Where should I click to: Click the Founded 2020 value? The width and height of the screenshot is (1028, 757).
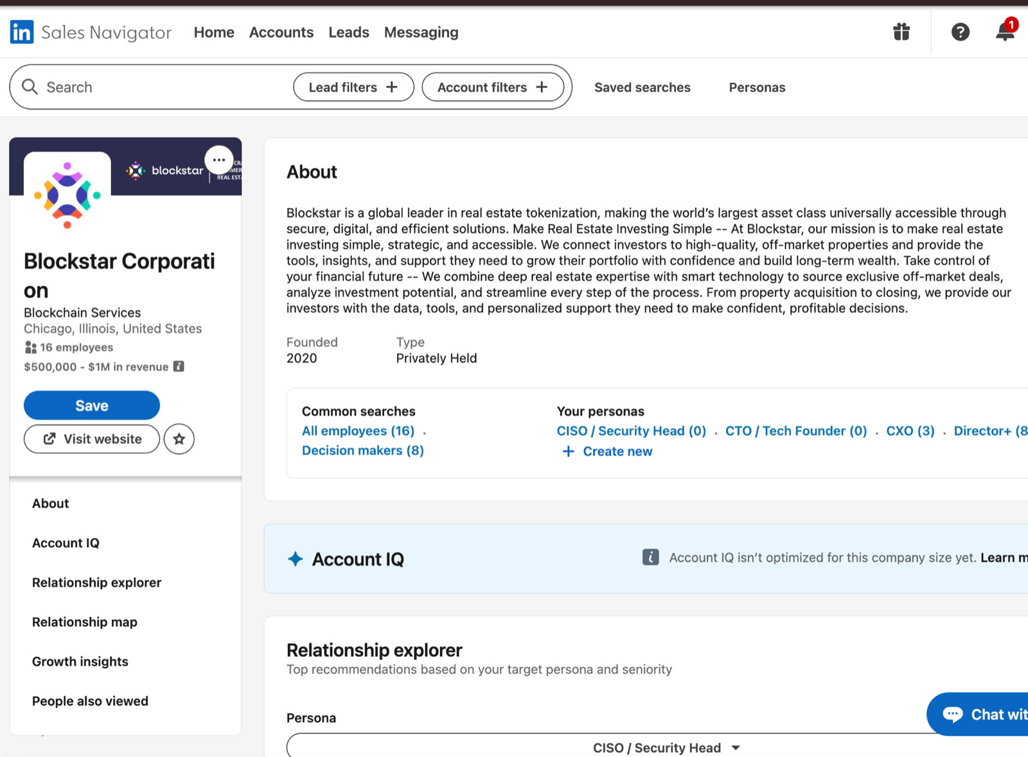[302, 358]
